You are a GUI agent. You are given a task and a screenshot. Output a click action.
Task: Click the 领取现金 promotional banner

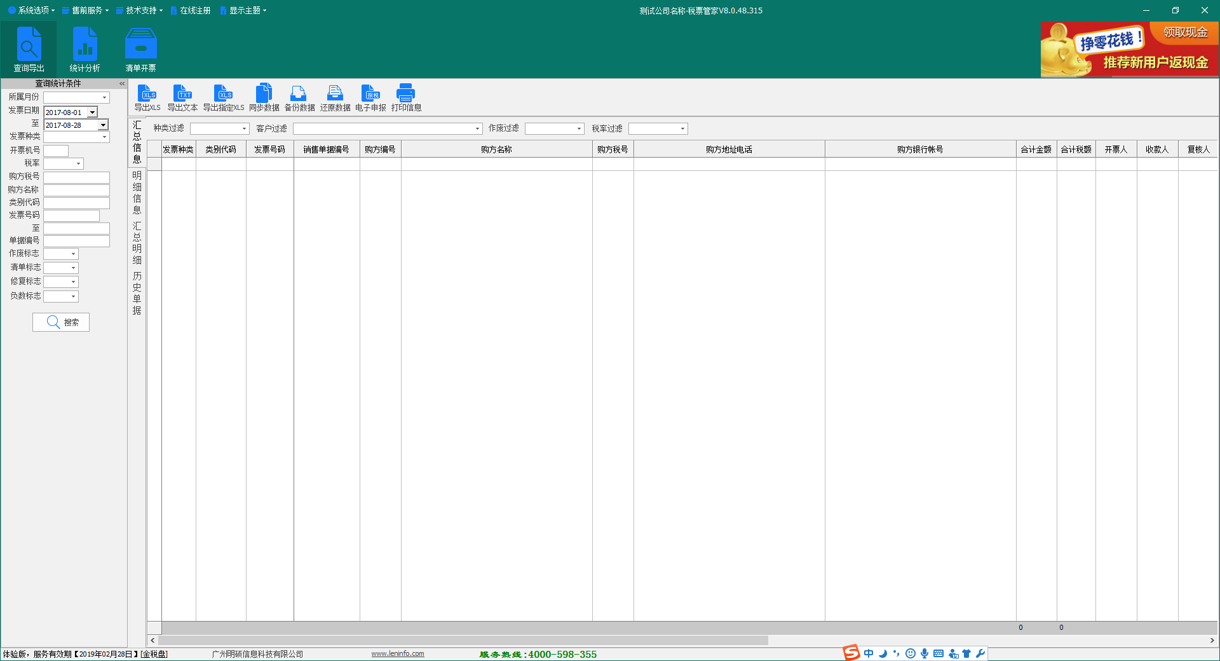(1129, 50)
